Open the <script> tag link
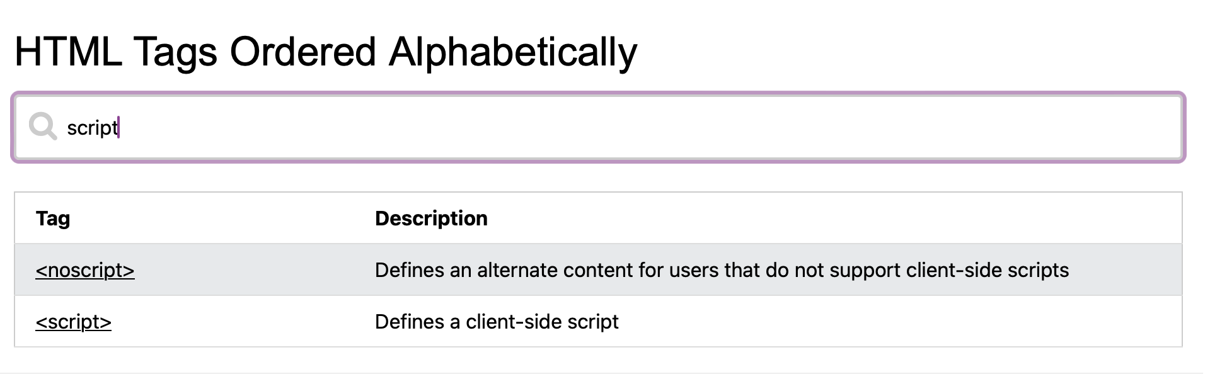 tap(73, 322)
